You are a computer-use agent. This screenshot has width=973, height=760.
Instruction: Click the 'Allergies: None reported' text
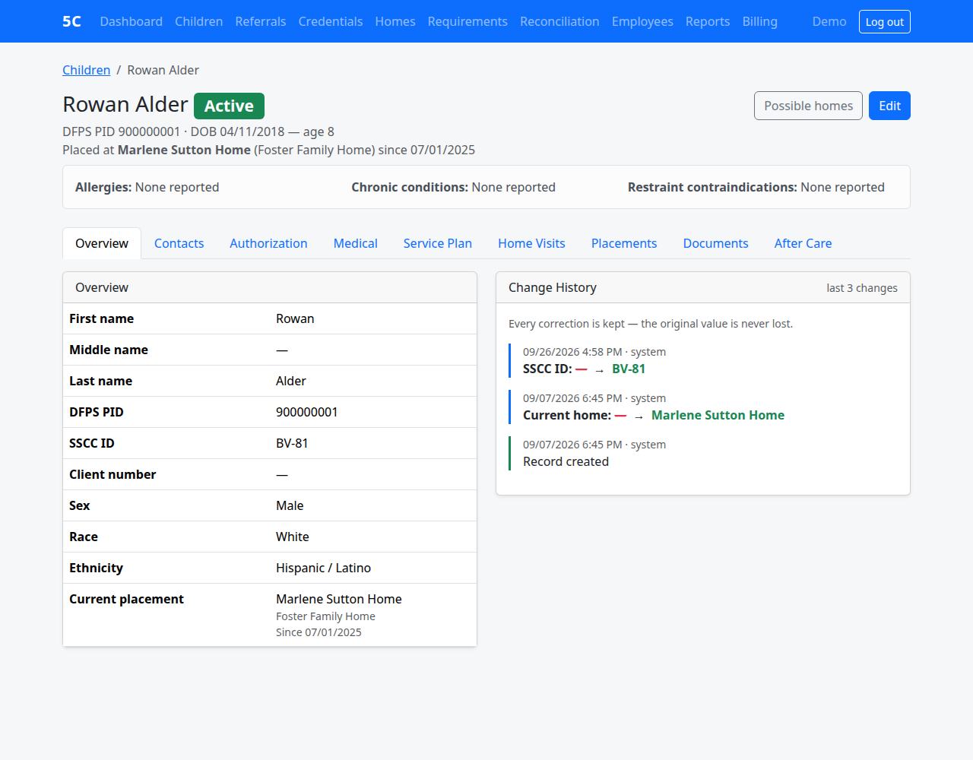(147, 187)
